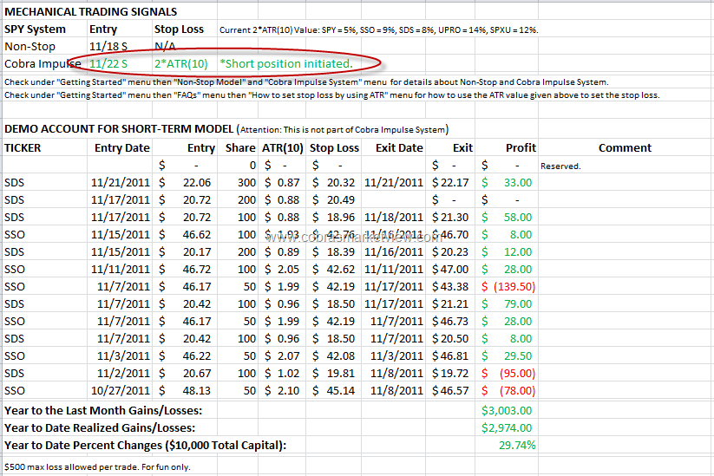Click the $2,974.00 realized gains cell

(x=507, y=427)
